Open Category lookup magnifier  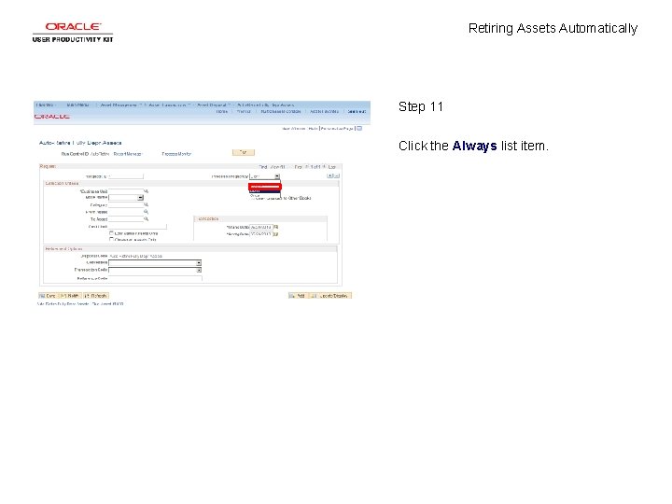coord(147,204)
